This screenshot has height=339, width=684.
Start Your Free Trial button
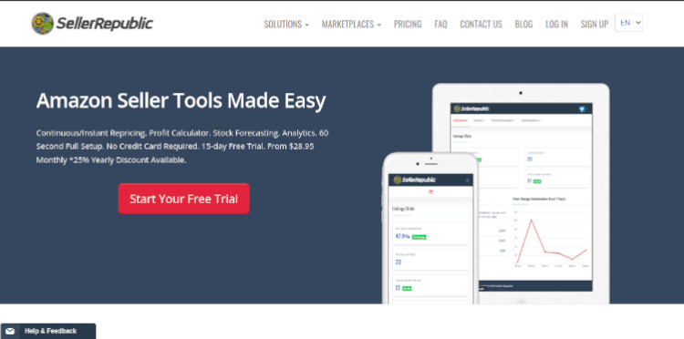click(x=183, y=199)
